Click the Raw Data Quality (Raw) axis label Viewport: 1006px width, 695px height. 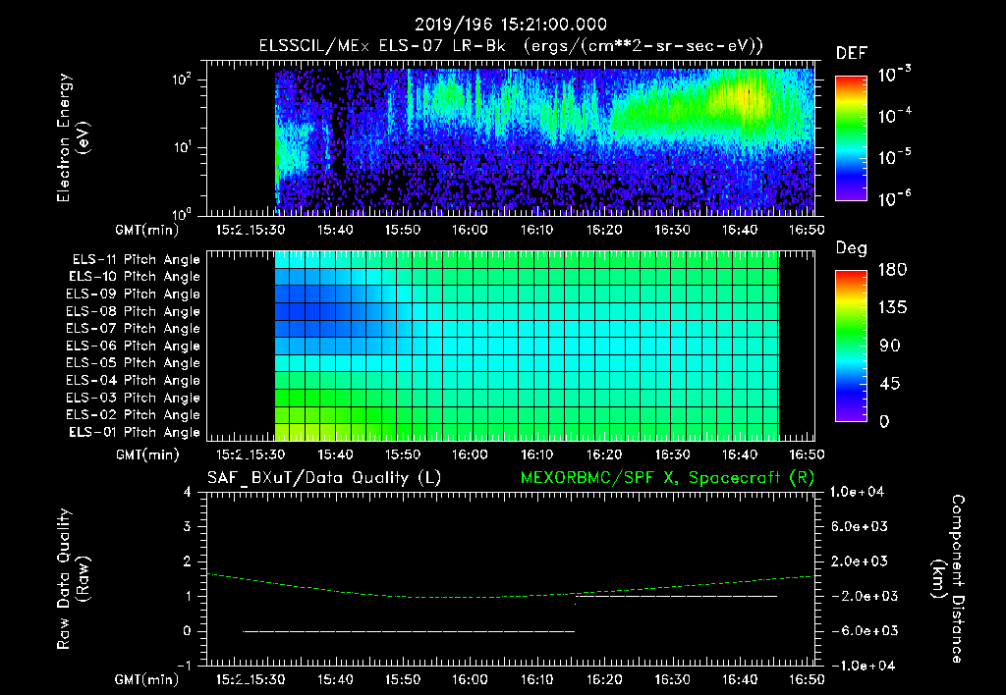pyautogui.click(x=73, y=579)
